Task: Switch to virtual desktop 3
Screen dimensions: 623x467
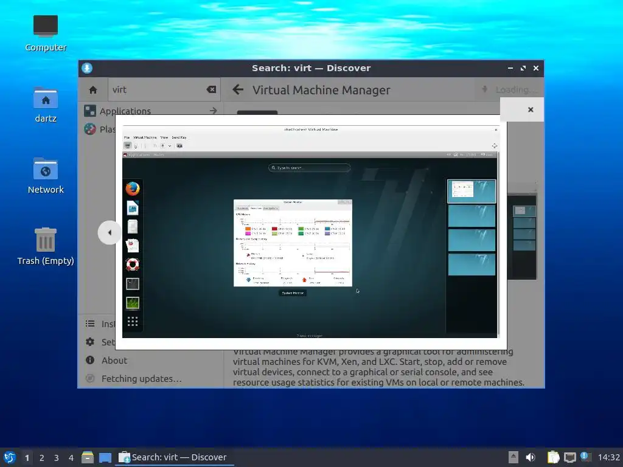Action: 57,458
